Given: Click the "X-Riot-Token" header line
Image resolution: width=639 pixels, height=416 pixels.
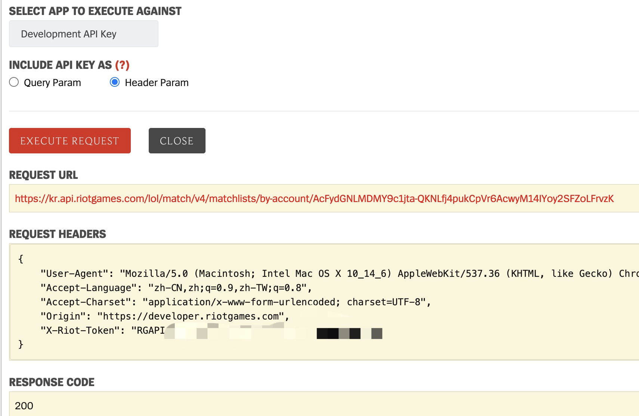Looking at the screenshot, I should click(x=211, y=331).
